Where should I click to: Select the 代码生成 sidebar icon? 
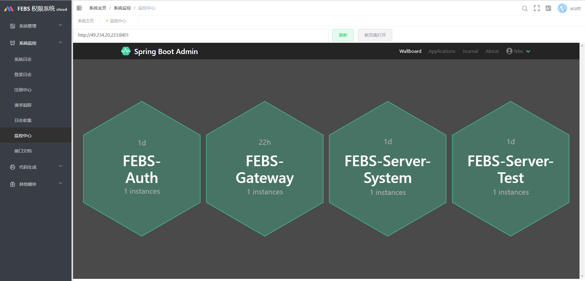(12, 167)
